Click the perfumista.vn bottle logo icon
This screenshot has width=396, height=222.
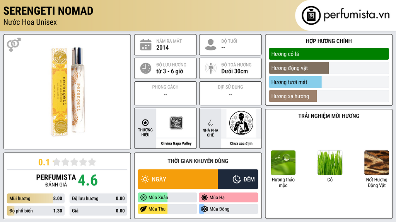click(311, 15)
